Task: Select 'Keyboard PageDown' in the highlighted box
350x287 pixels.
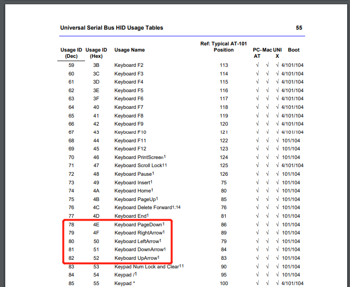Action: pos(138,224)
